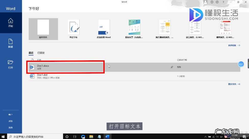Image resolution: width=249 pixels, height=139 pixels.
Task: Click the Word icon beside Doc1.dot
Action: point(32,76)
